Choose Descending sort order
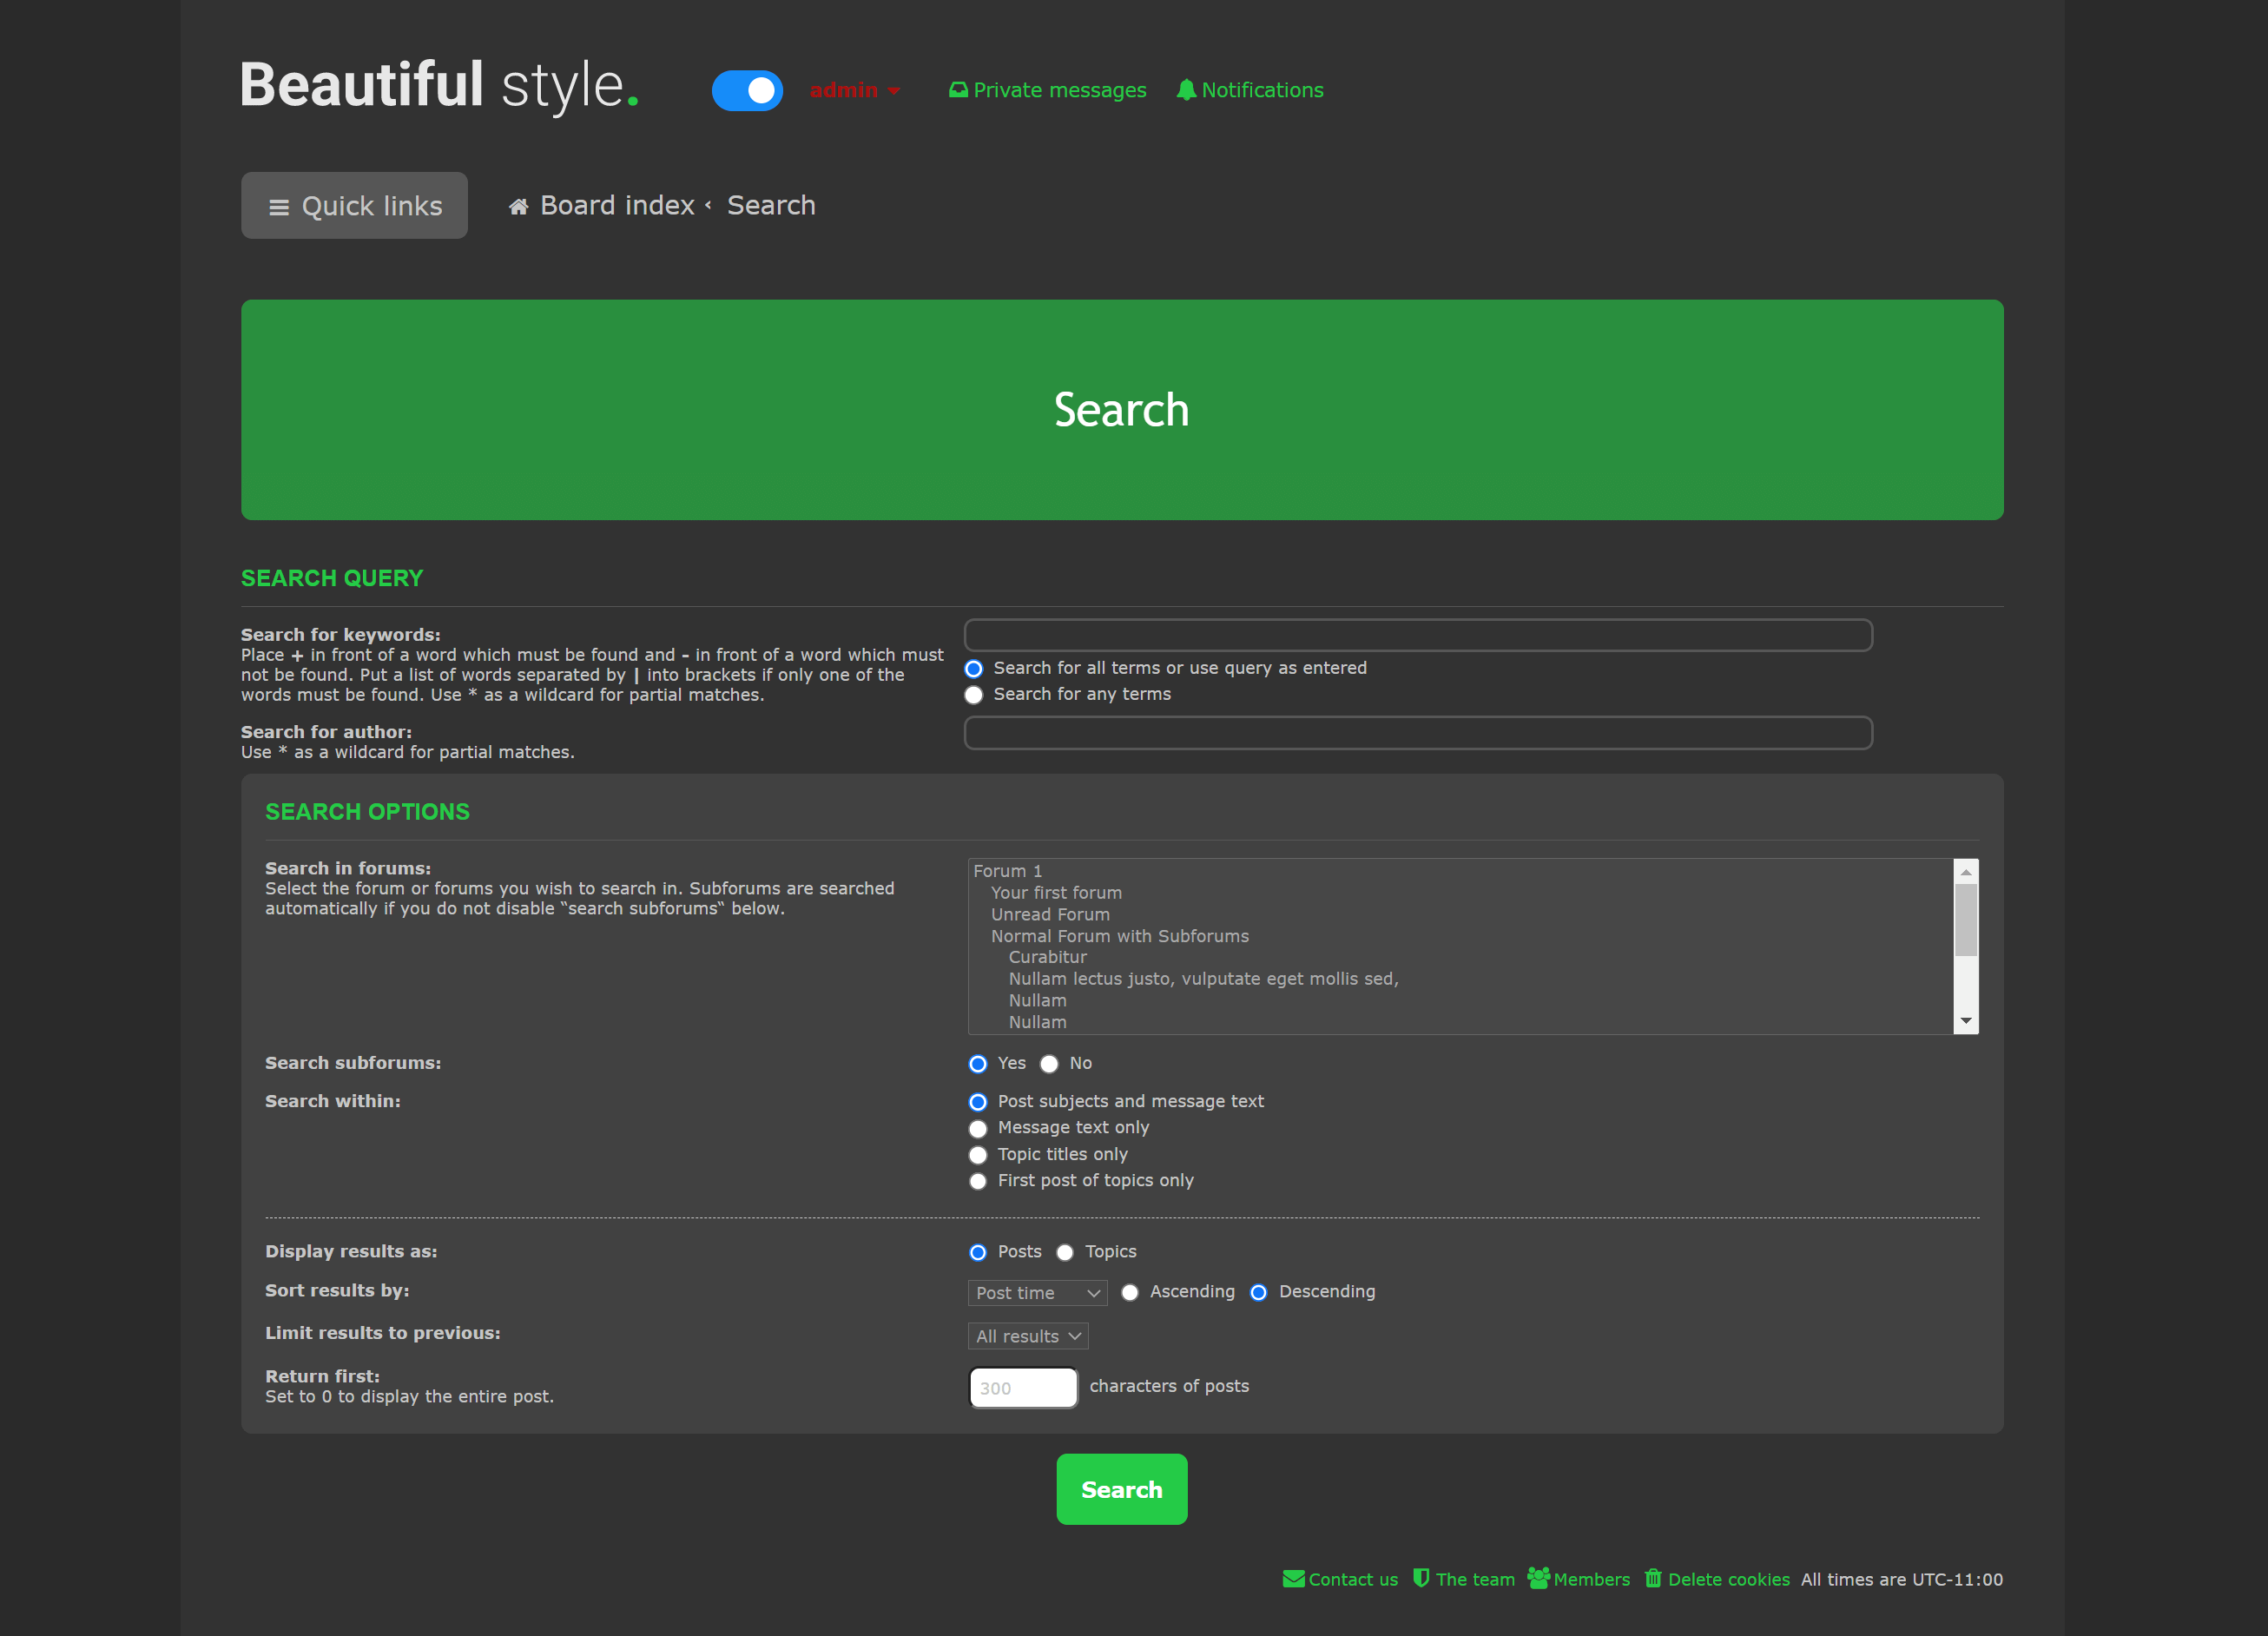2268x1636 pixels. pos(1259,1293)
